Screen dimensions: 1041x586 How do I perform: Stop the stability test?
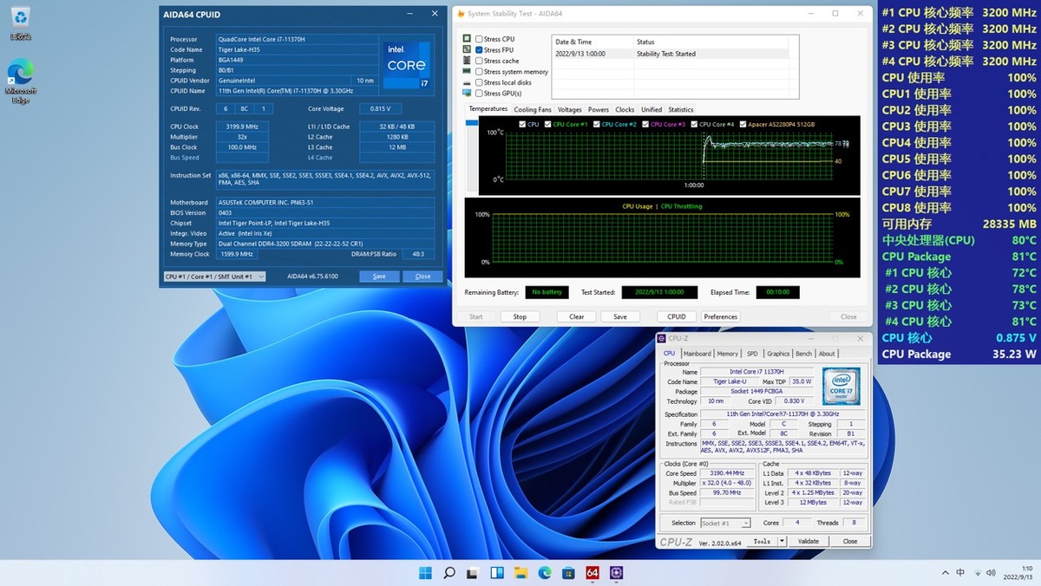(x=520, y=317)
